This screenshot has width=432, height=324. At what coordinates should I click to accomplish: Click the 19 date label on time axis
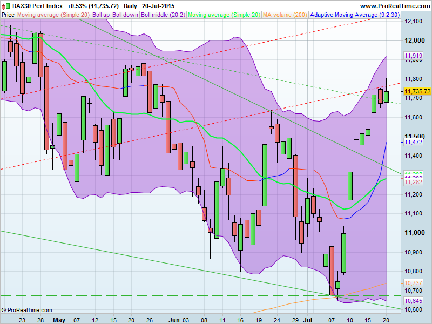259,320
